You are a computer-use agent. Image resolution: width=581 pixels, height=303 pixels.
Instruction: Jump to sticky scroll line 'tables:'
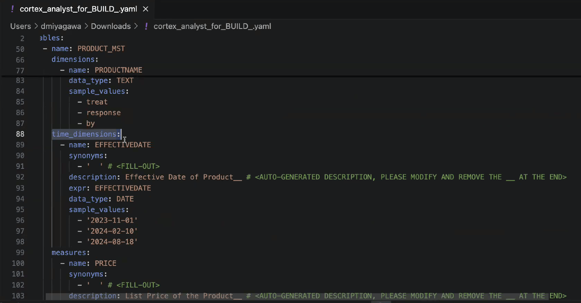click(52, 38)
